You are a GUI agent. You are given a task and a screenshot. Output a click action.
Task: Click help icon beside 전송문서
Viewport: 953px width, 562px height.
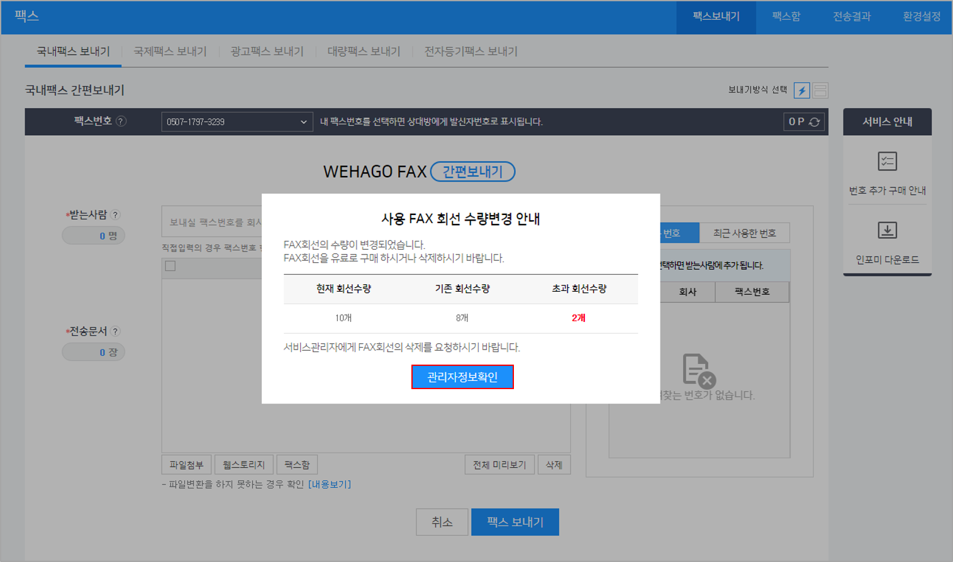click(x=115, y=331)
